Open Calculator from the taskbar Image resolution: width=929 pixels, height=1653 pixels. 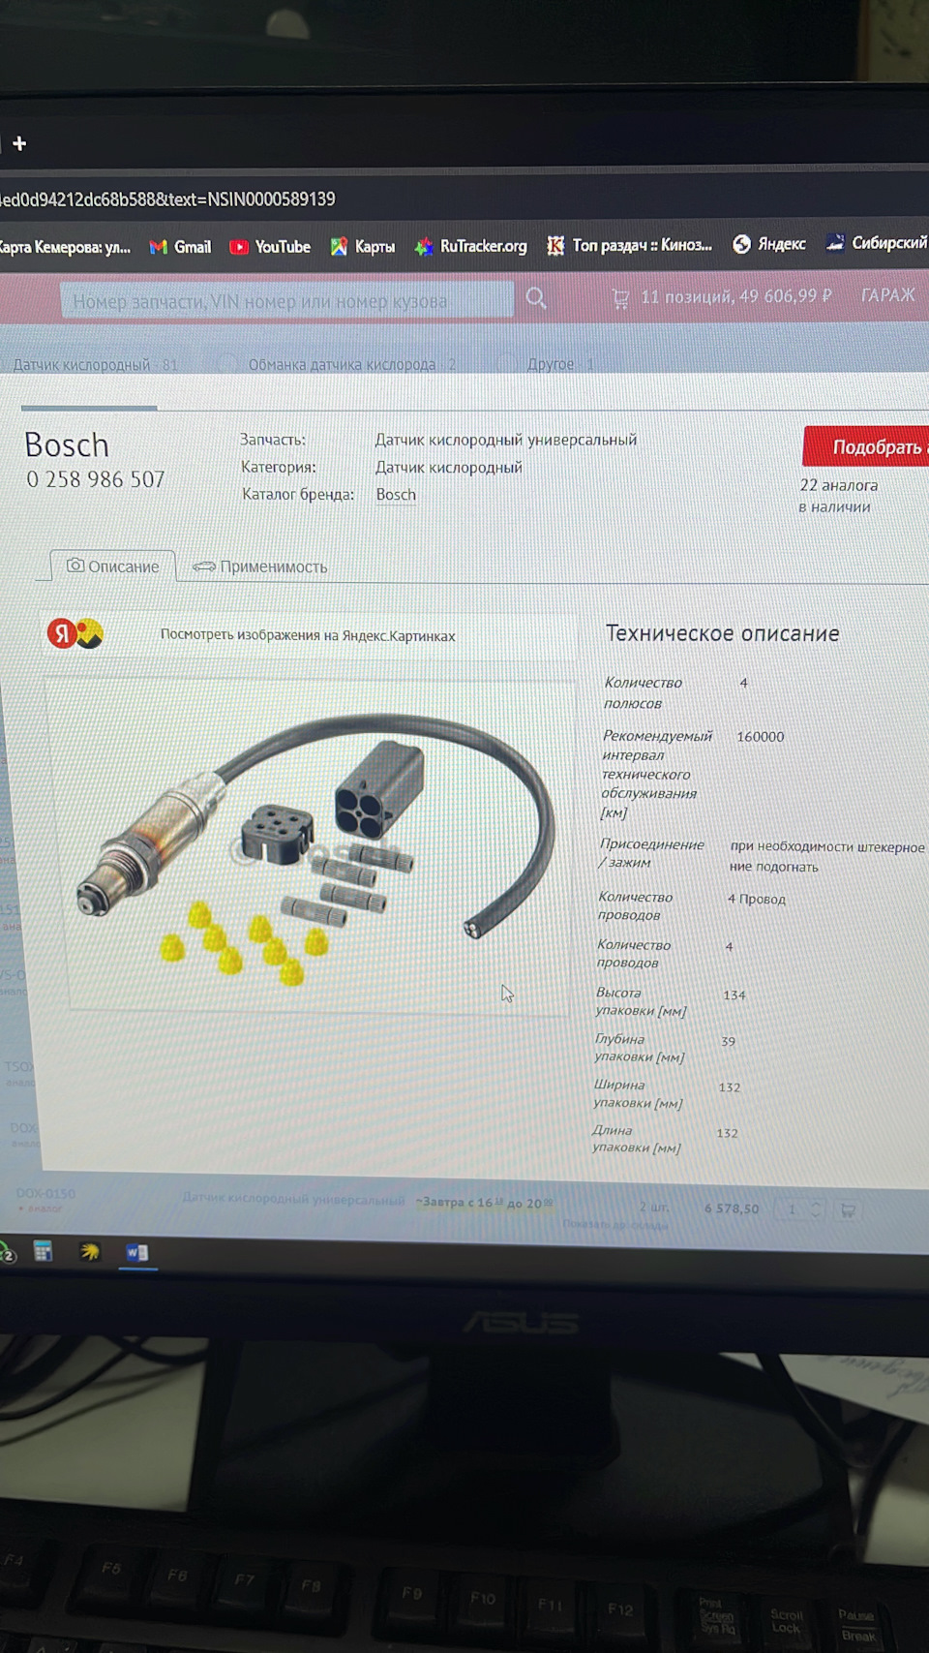point(43,1251)
